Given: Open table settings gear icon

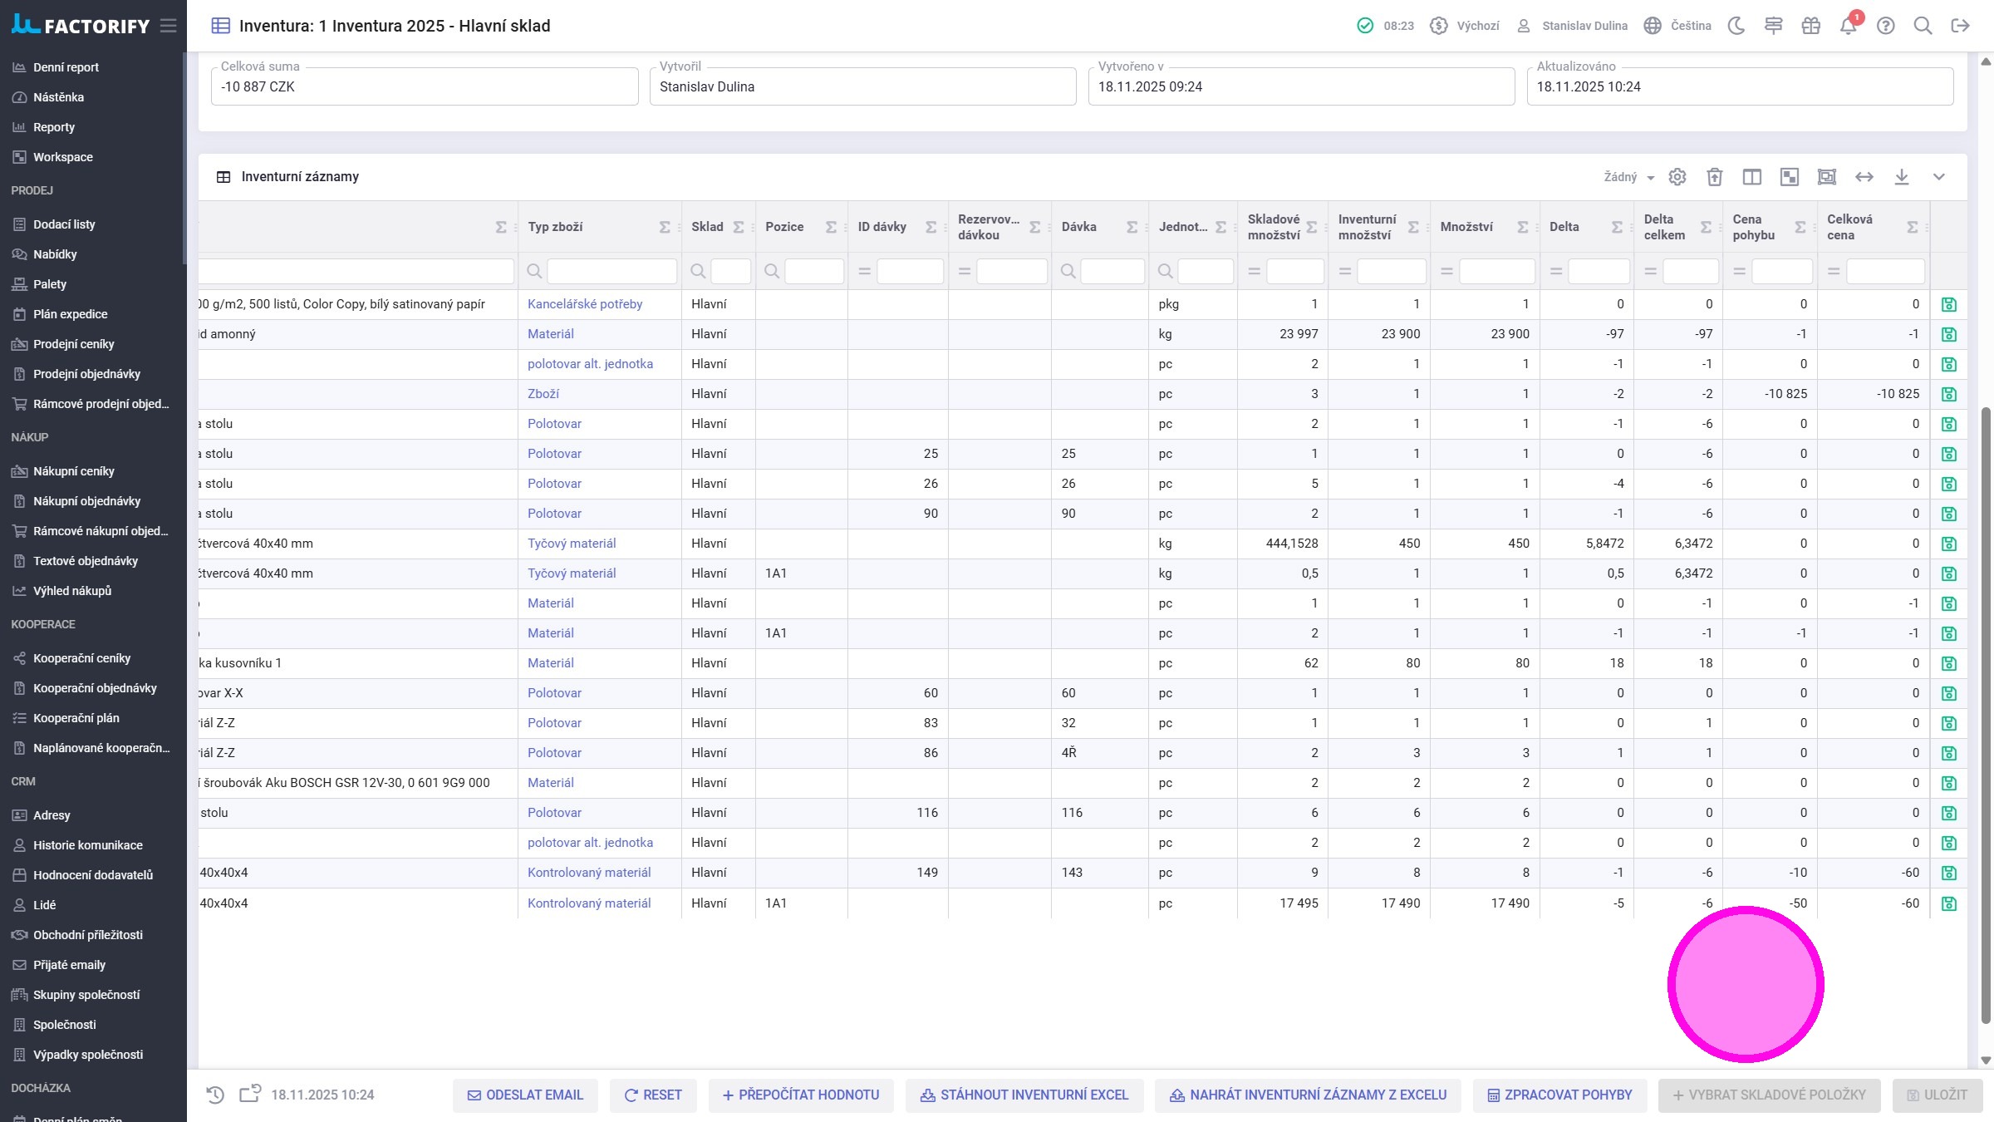Looking at the screenshot, I should 1677,177.
